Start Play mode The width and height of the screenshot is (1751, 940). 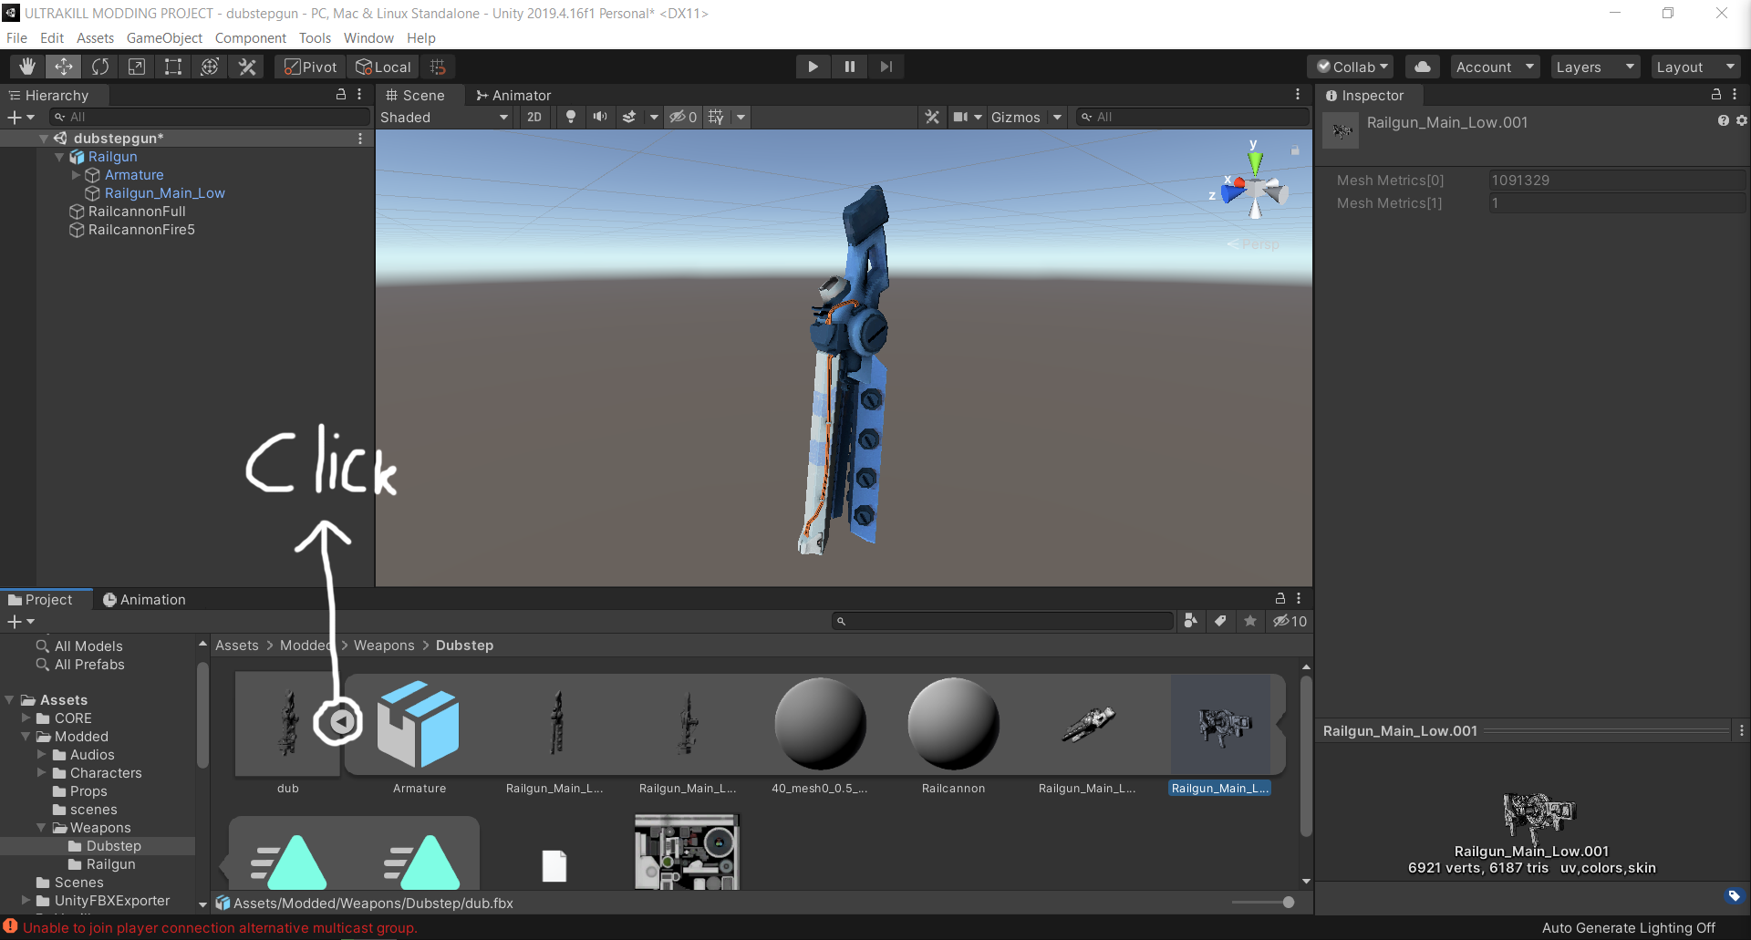tap(813, 67)
